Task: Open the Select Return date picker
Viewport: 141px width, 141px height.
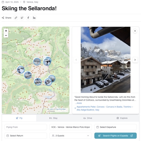Action: (26, 136)
